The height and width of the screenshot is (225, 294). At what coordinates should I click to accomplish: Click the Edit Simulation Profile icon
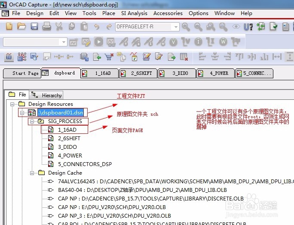[x=86, y=42]
